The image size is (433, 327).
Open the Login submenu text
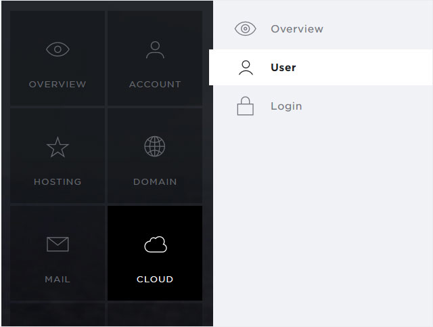point(286,106)
